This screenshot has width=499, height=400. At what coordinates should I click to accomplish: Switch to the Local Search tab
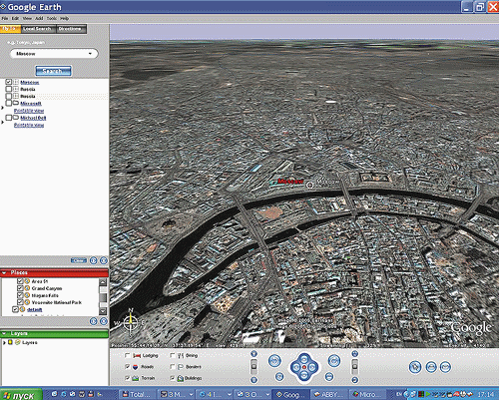pos(39,29)
